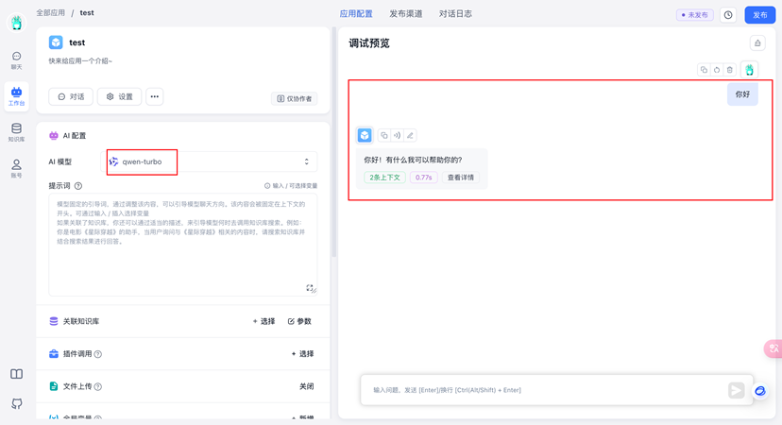Open the 知识库 knowledge base sidebar icon
Viewport: 782px width, 425px height.
click(x=16, y=131)
